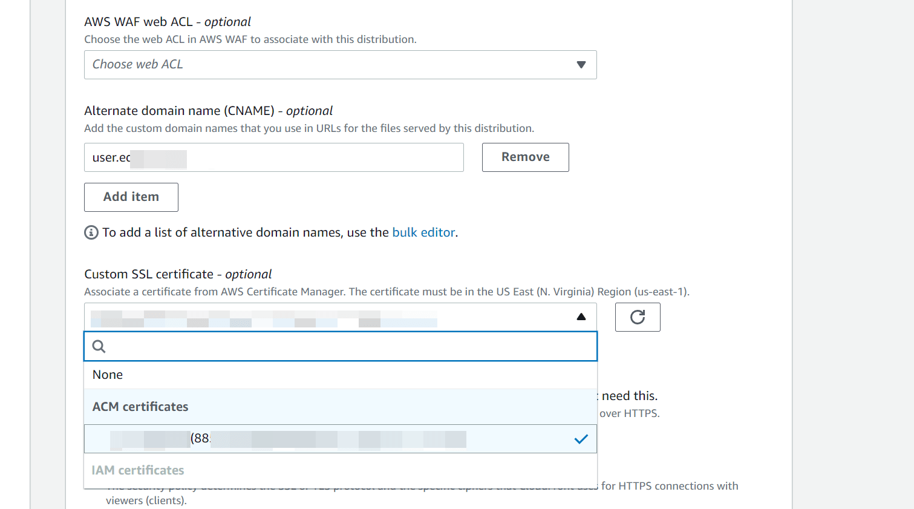This screenshot has height=509, width=914.
Task: Click the greyed IAM certificates section
Action: 137,470
